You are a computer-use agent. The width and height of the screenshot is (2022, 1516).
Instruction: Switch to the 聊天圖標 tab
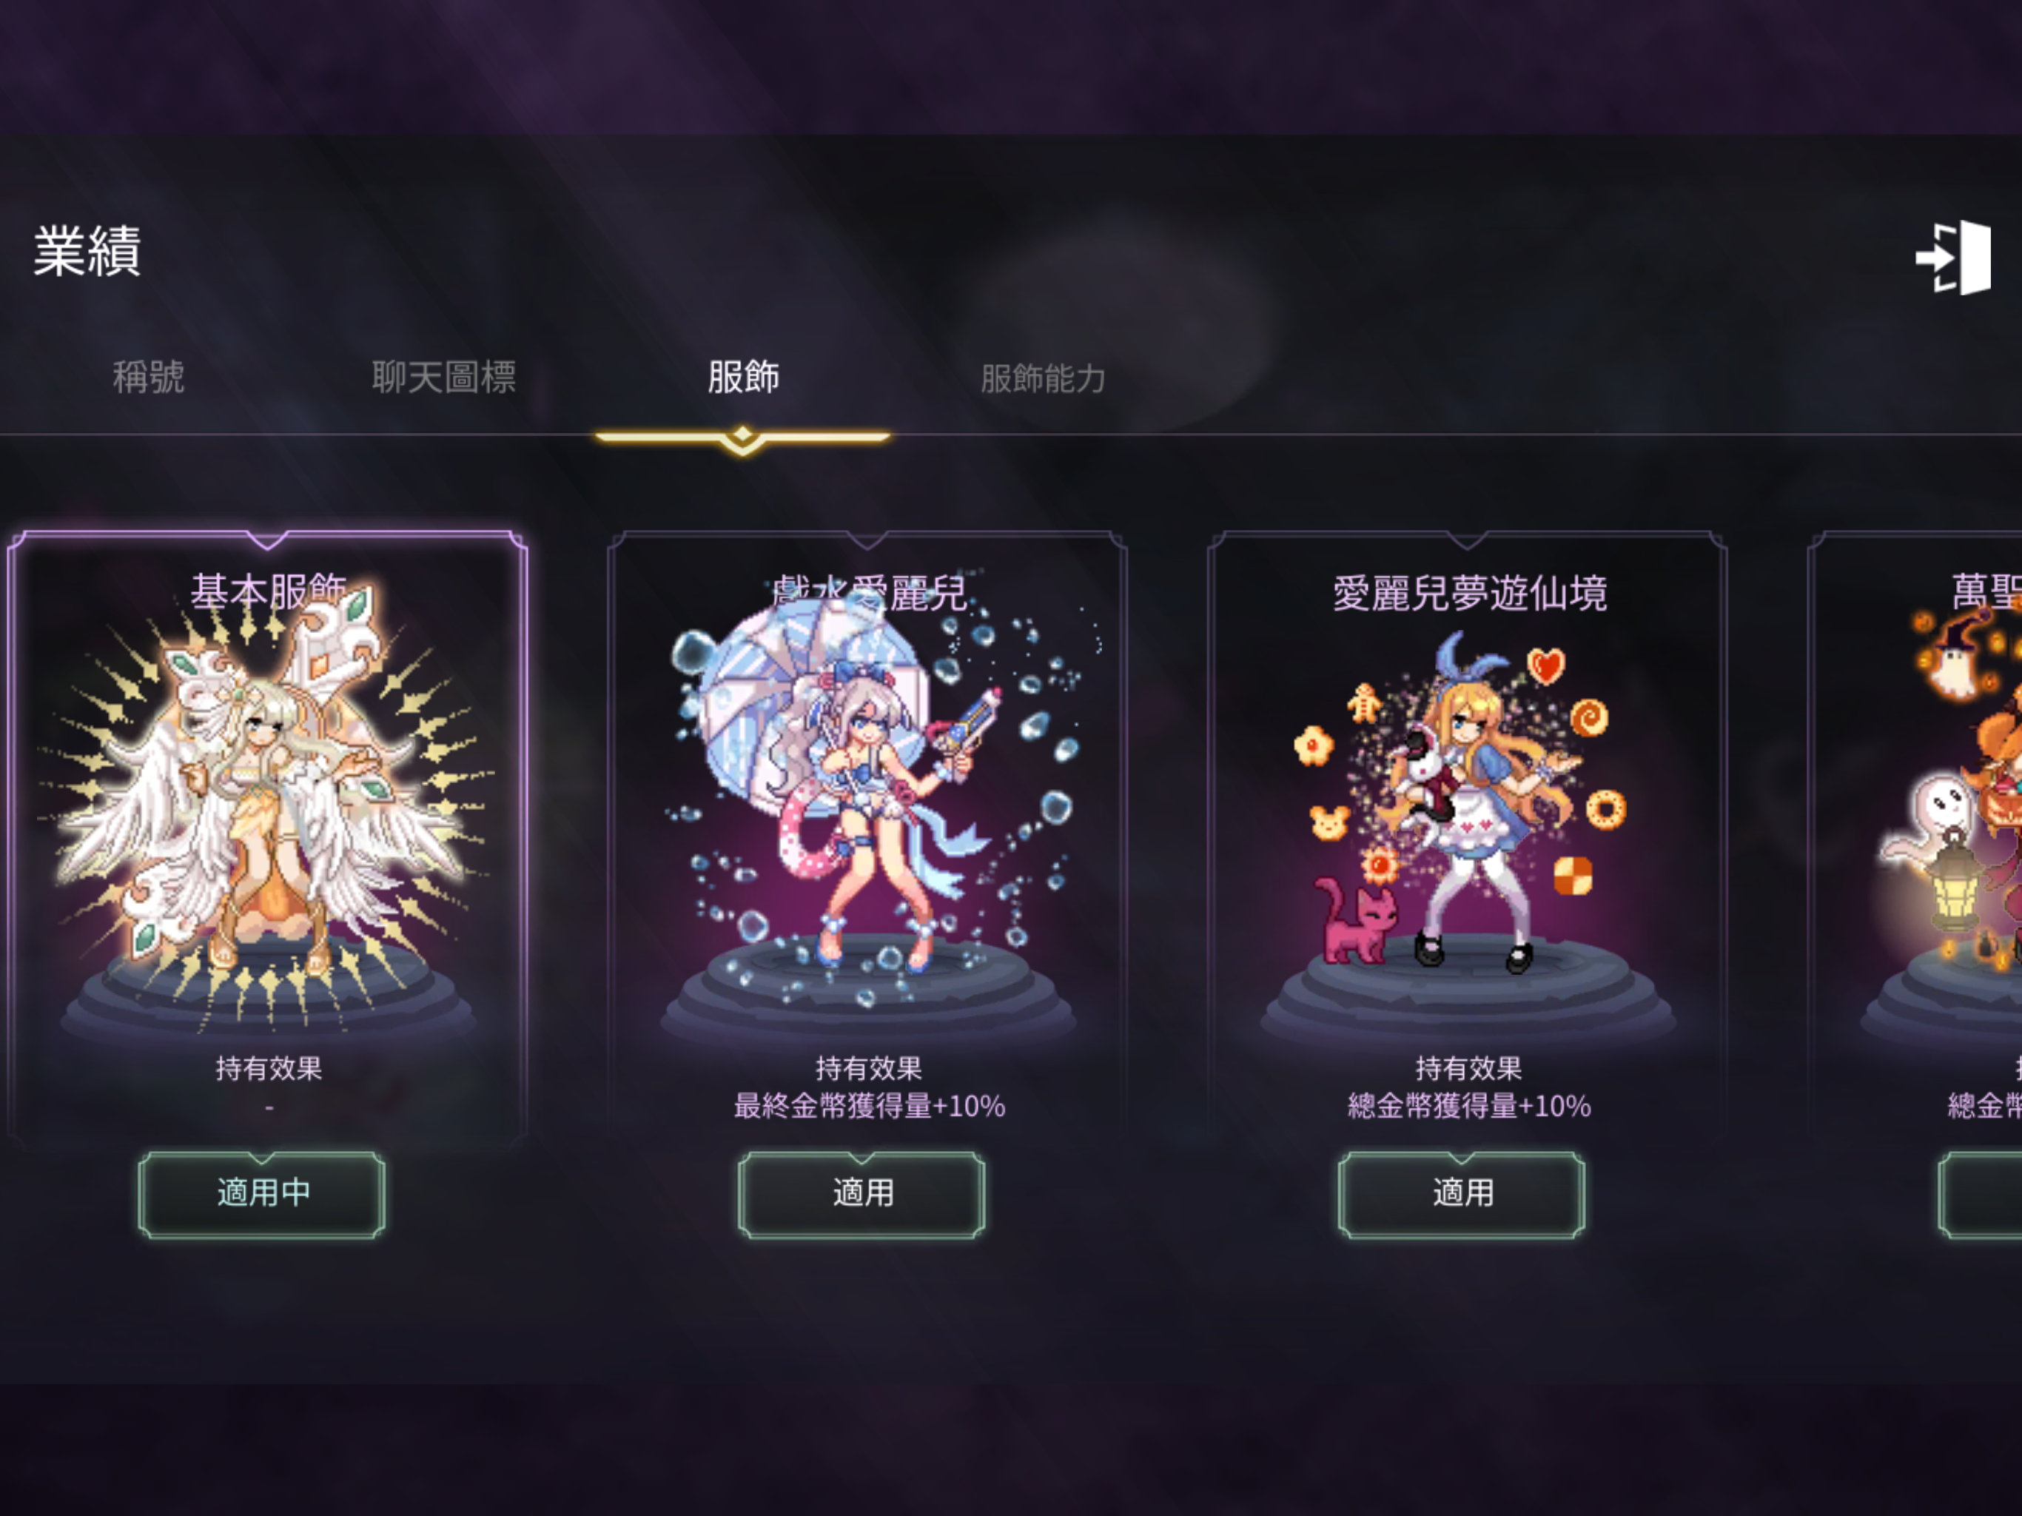click(443, 377)
